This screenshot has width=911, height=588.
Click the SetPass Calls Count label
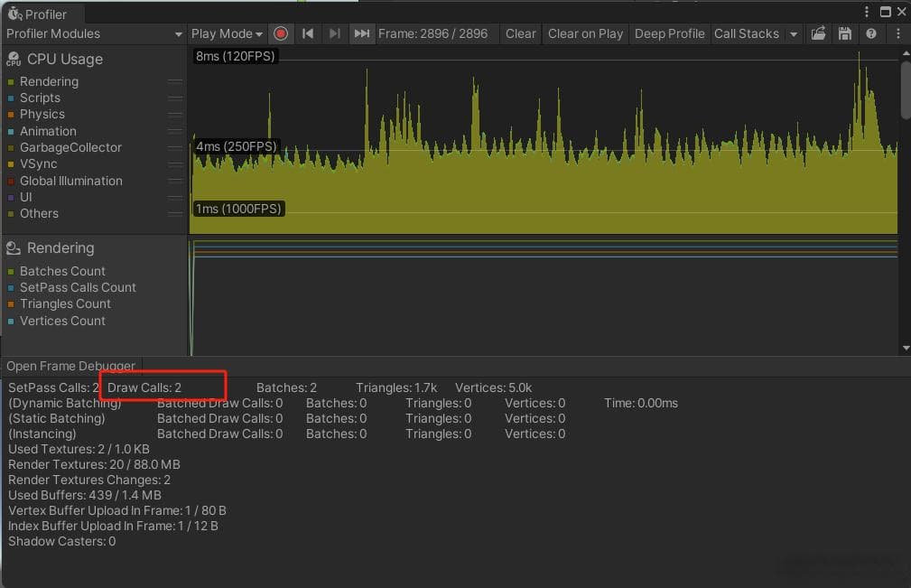pyautogui.click(x=78, y=287)
